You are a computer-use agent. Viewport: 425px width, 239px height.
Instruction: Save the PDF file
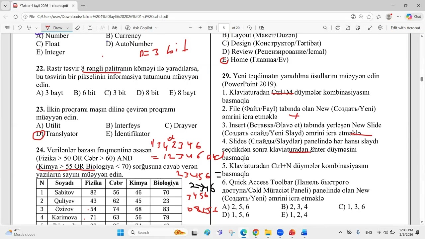coord(348,28)
